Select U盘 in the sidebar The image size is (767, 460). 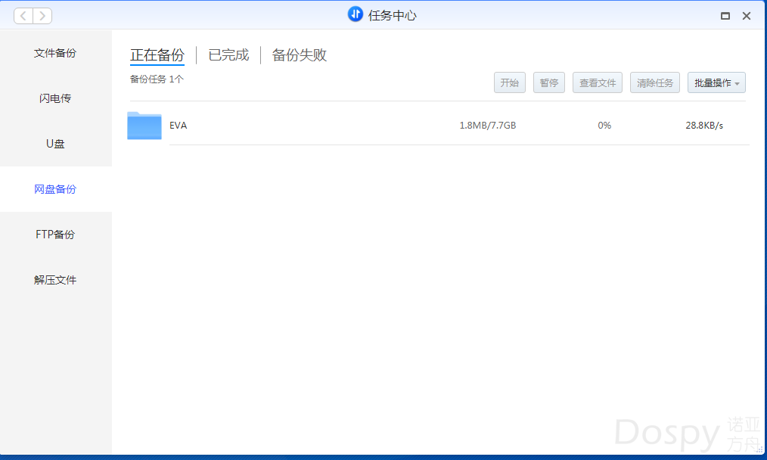[x=55, y=144]
